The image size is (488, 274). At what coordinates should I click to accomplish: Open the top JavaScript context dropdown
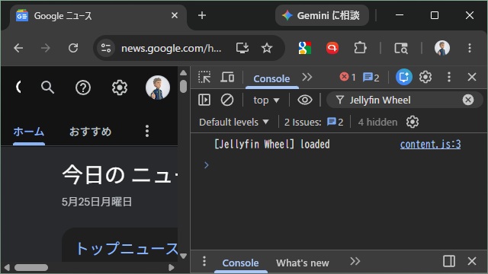coord(266,100)
